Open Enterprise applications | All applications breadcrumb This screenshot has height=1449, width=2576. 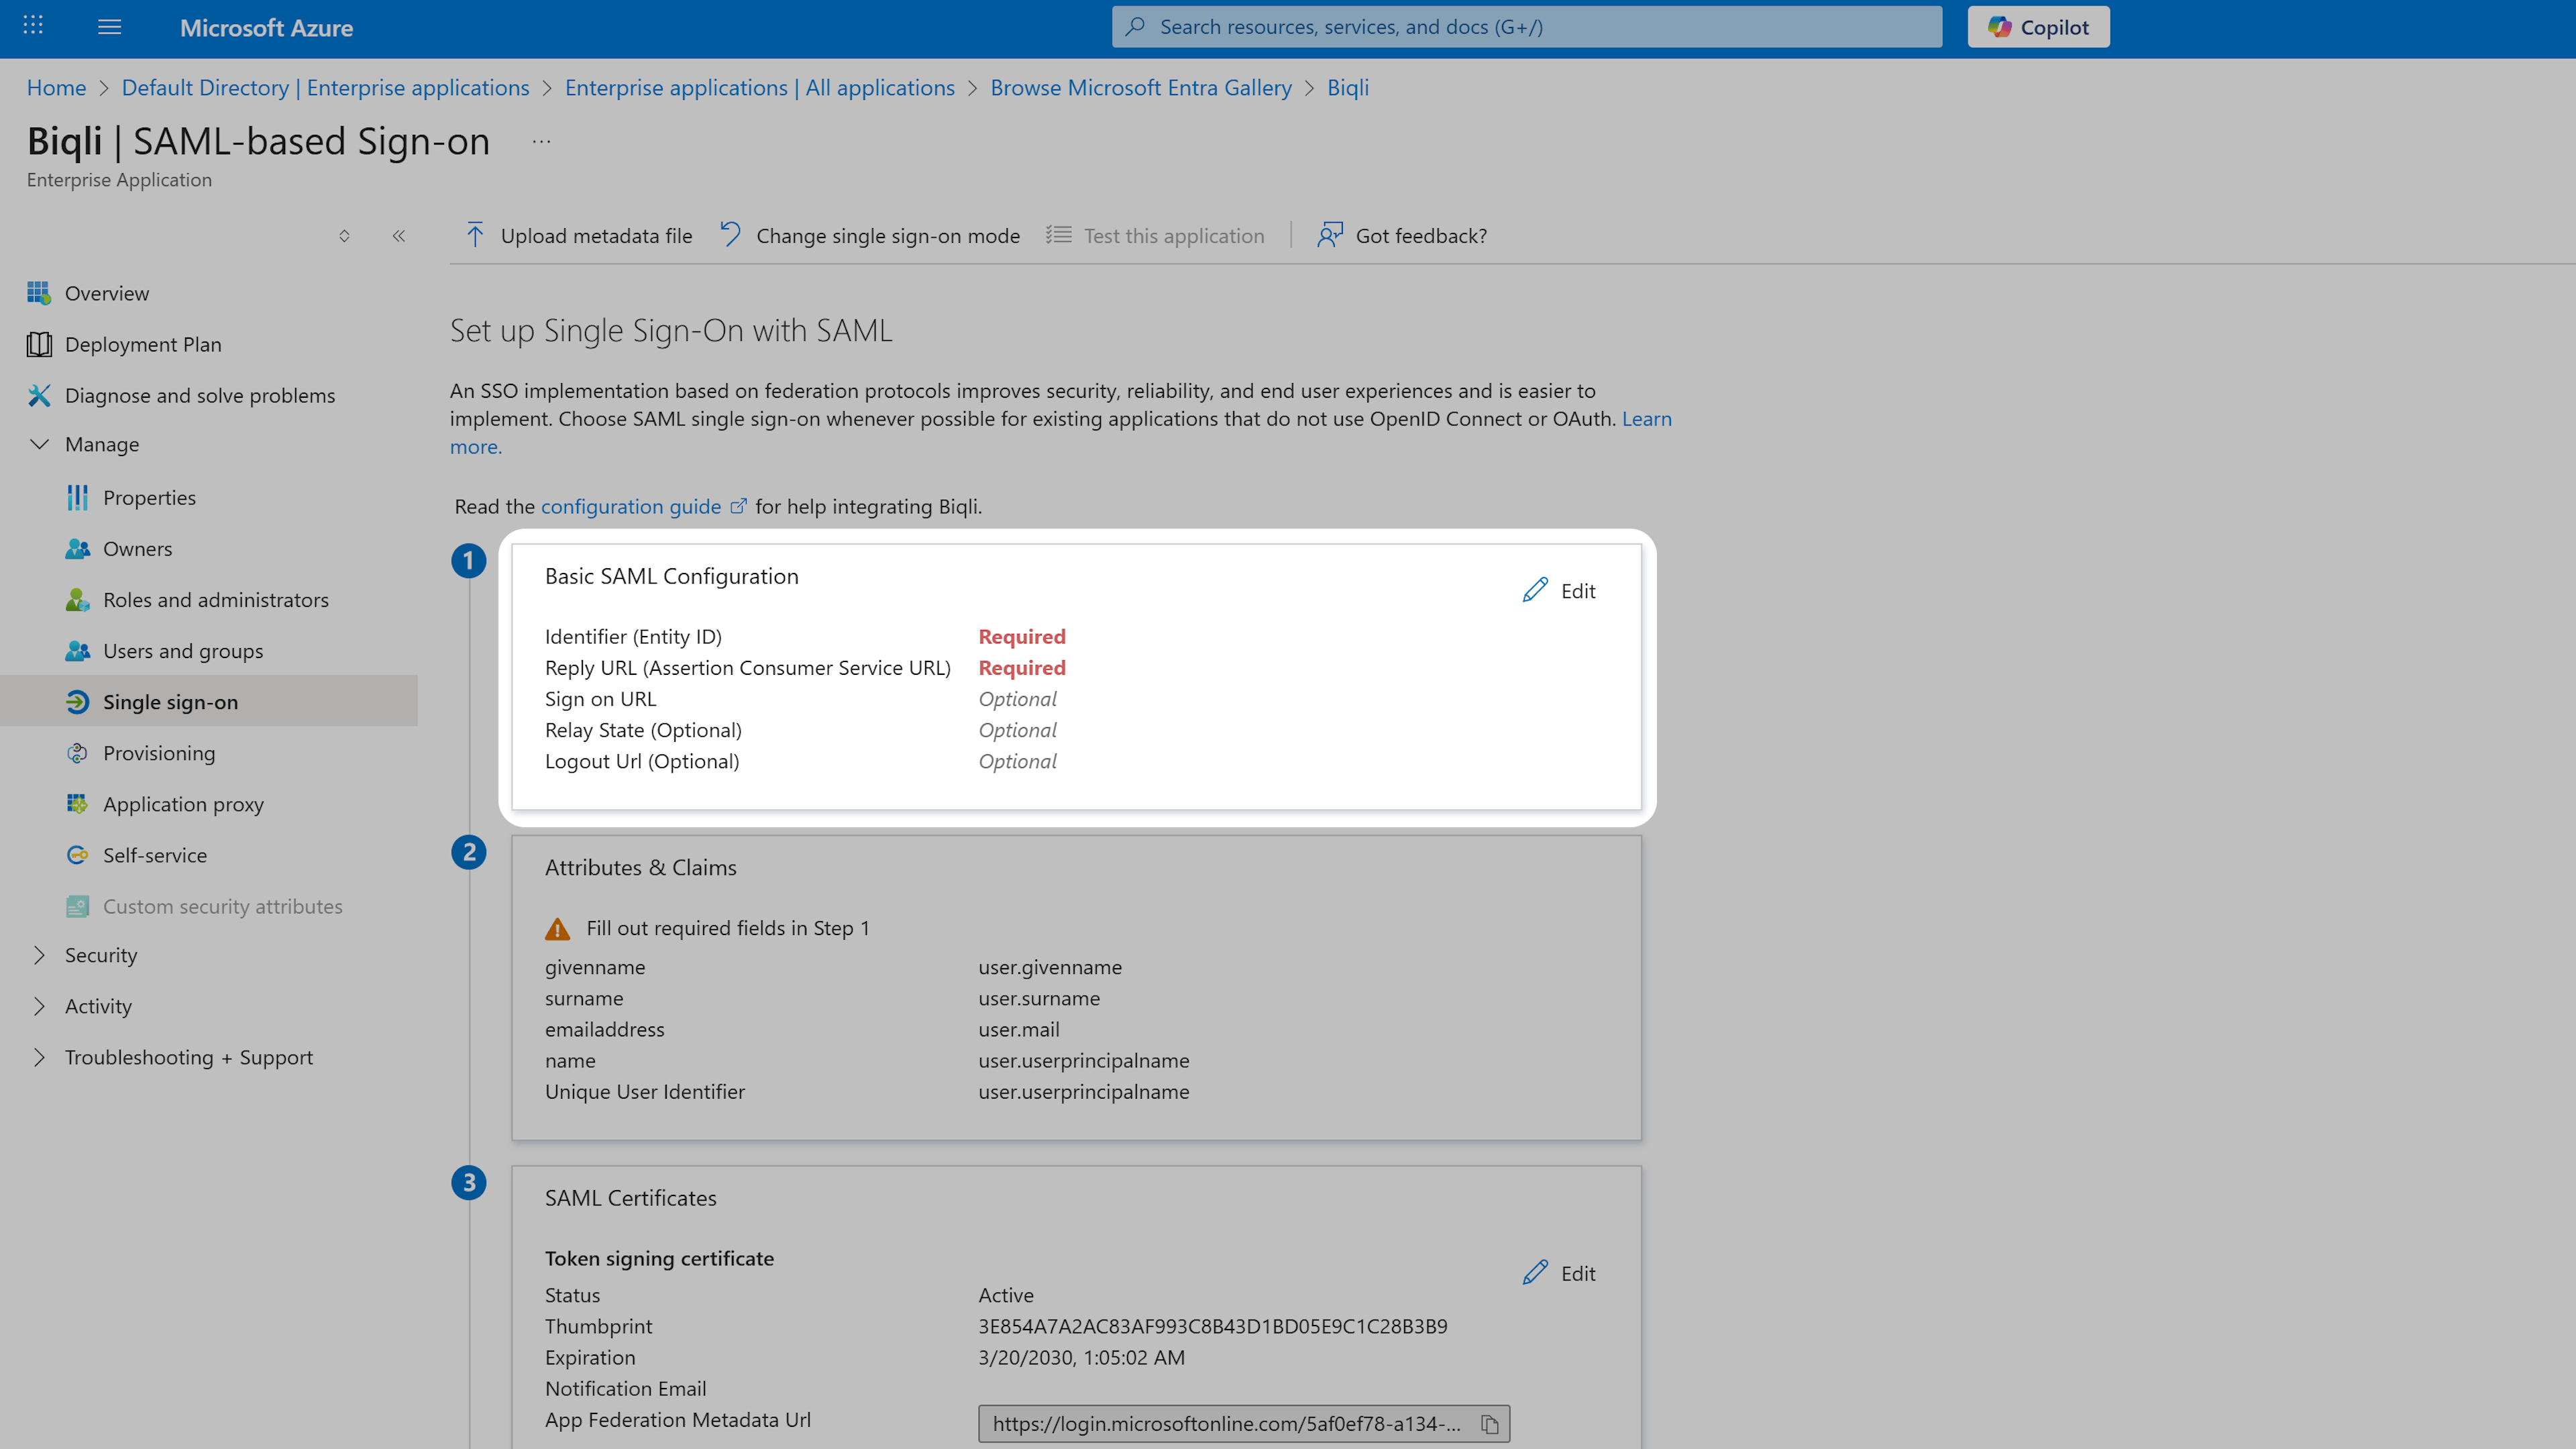(x=759, y=87)
